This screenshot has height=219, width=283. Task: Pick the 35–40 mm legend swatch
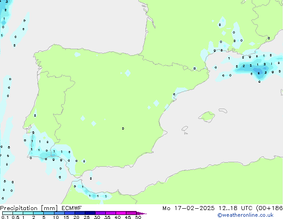pyautogui.click(x=111, y=213)
